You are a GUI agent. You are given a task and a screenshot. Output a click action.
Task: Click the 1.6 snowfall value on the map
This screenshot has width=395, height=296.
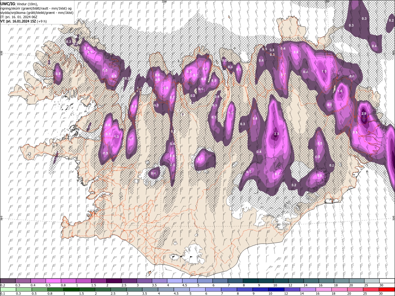pyautogui.click(x=340, y=91)
